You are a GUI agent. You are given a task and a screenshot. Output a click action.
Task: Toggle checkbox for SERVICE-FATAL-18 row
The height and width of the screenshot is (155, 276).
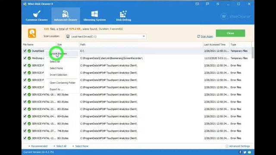(25, 95)
